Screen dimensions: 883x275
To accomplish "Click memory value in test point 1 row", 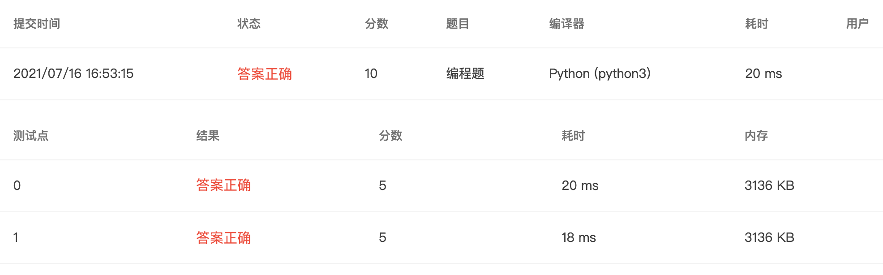I will pyautogui.click(x=769, y=237).
